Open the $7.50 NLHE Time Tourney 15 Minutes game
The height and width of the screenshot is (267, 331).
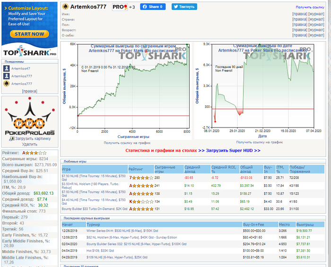tap(94, 178)
